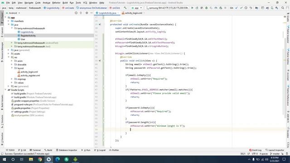Click the onCreate override gutter icon
The height and width of the screenshot is (163, 290).
[x=100, y=24]
